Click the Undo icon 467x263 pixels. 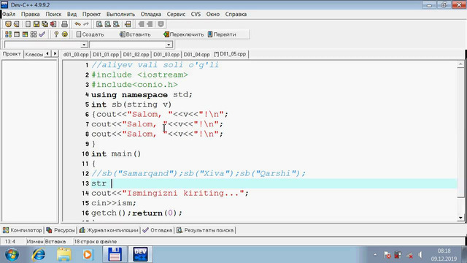pos(77,24)
